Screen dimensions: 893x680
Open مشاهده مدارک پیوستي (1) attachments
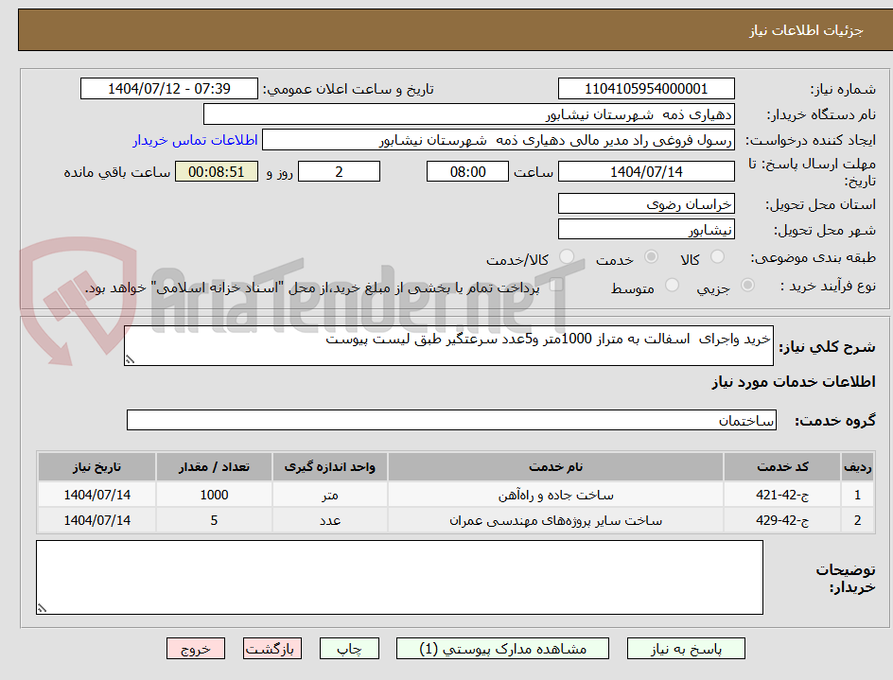coord(504,649)
